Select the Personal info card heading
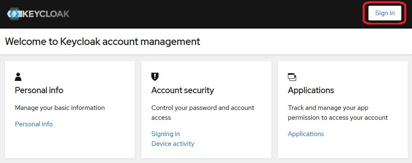This screenshot has height=163, width=412. coord(39,90)
